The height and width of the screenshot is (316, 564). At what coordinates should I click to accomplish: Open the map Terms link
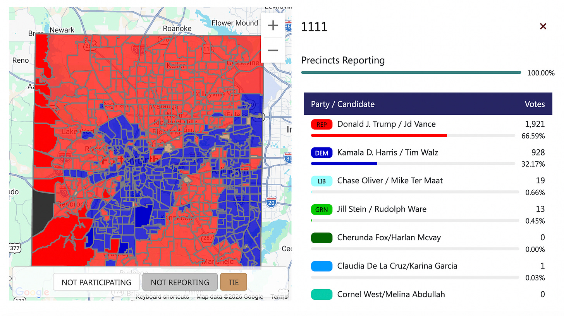(x=280, y=297)
